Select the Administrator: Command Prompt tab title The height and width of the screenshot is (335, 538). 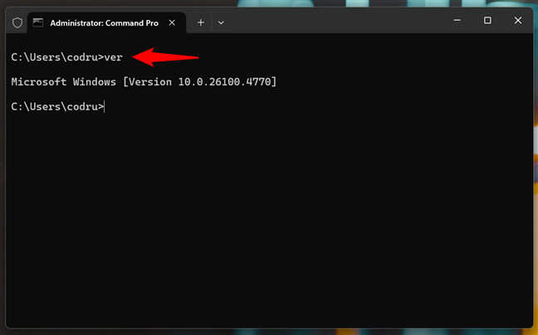(104, 22)
